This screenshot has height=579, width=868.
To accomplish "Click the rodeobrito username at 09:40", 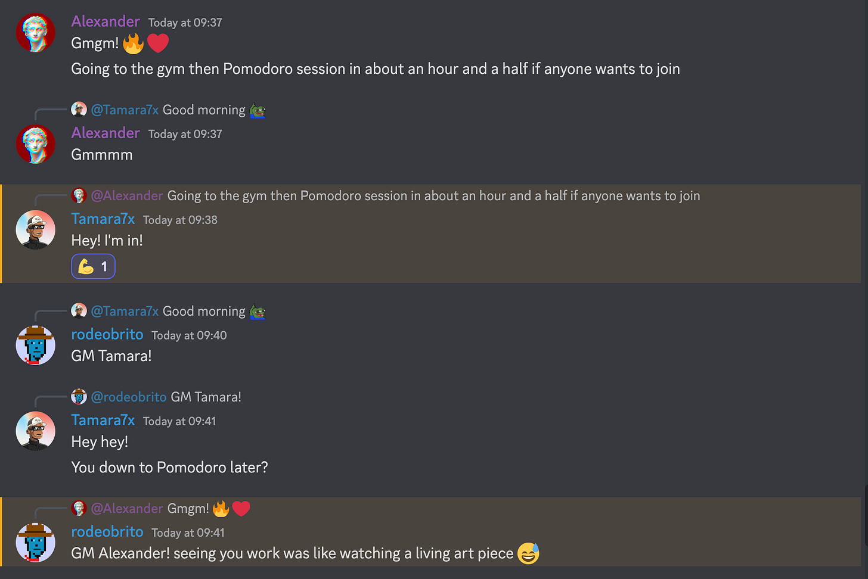I will (107, 334).
